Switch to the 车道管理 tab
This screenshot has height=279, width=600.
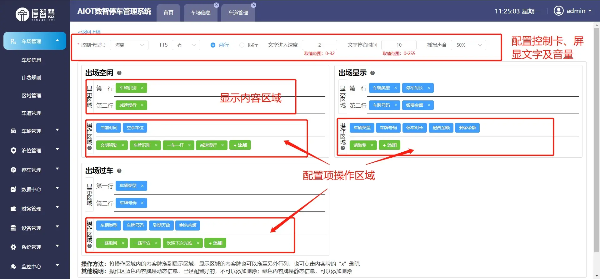coord(238,13)
